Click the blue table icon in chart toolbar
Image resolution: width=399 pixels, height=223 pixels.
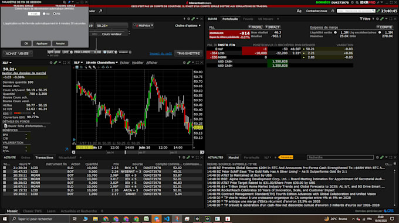tap(77, 67)
